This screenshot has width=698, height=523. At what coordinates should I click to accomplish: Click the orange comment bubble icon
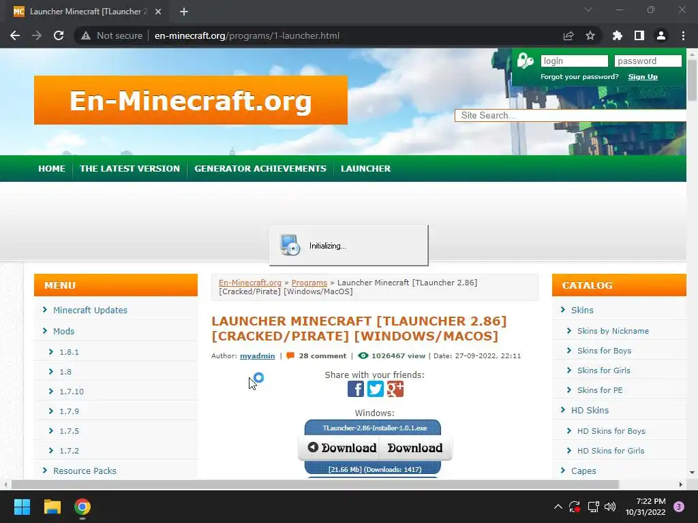(x=290, y=355)
